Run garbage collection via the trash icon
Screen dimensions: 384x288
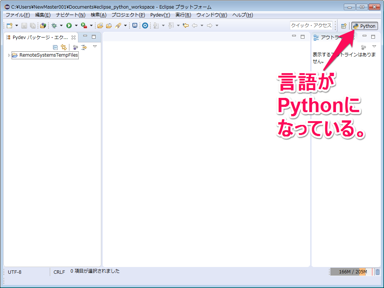[378, 272]
